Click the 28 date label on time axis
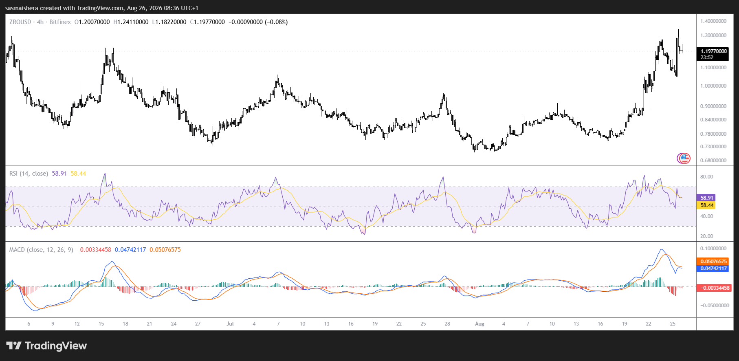This screenshot has width=739, height=361. coord(447,324)
